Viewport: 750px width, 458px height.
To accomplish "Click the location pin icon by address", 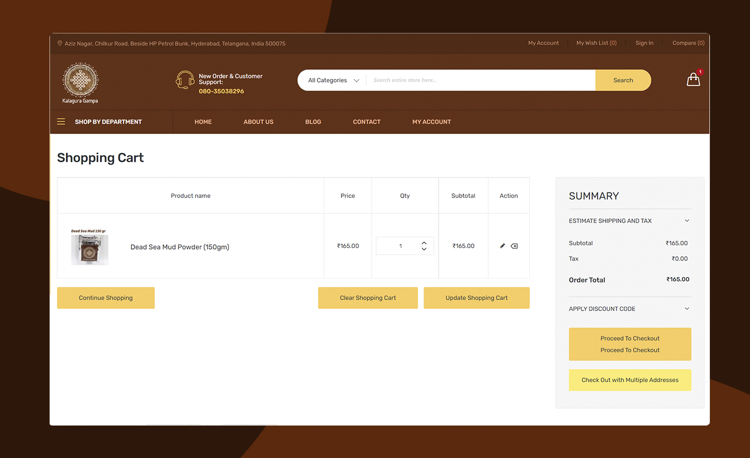I will tap(60, 43).
